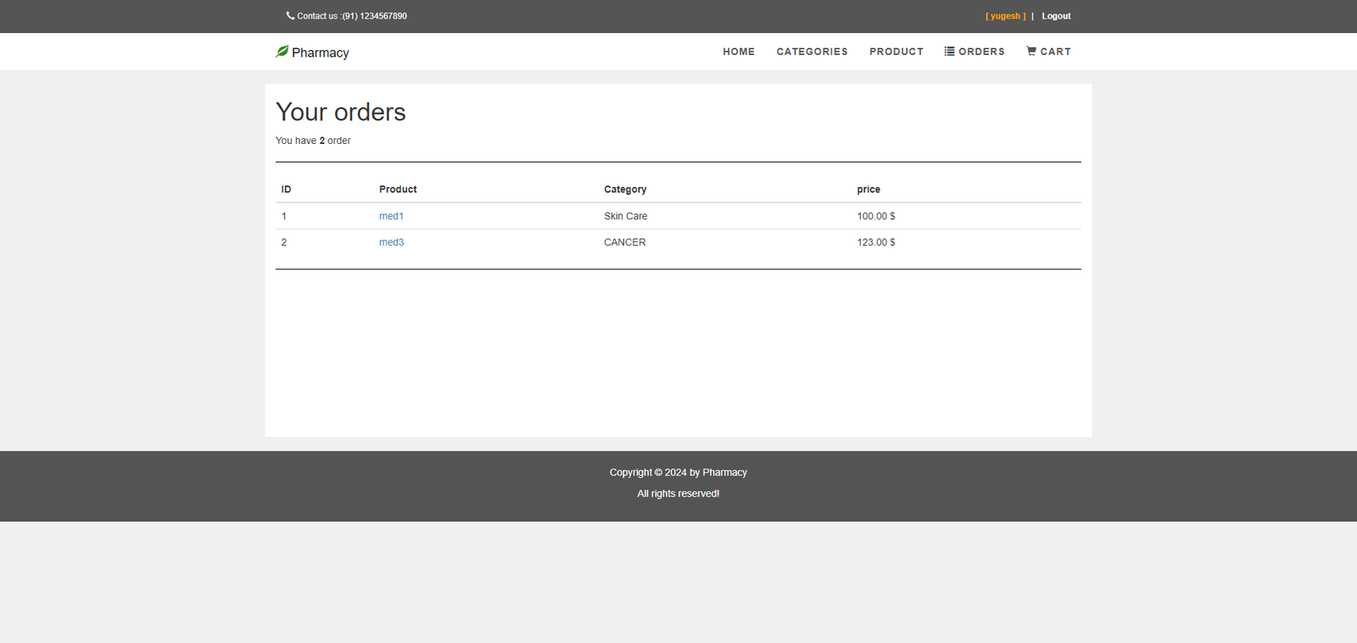Select the Skin Care category cell
The height and width of the screenshot is (643, 1357).
pos(625,216)
